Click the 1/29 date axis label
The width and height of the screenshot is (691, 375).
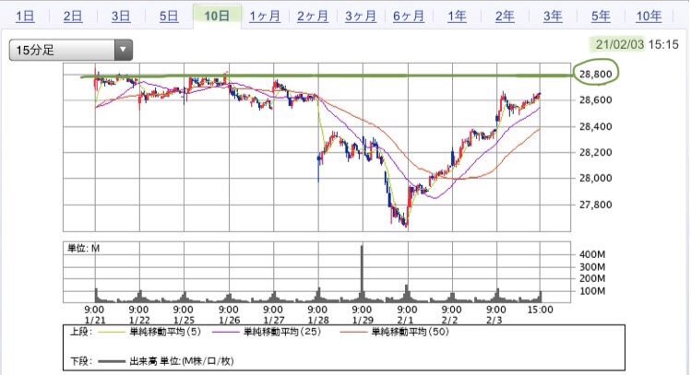click(363, 321)
